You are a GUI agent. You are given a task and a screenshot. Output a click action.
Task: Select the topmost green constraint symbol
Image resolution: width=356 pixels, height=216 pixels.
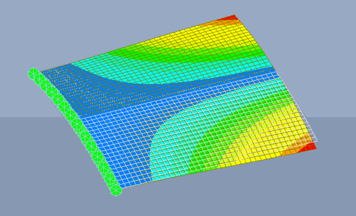[x=33, y=73]
